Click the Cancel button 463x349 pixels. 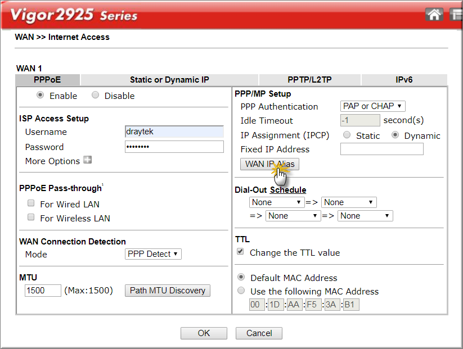point(259,333)
